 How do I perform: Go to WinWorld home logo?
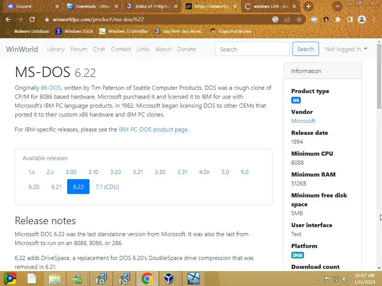(x=22, y=49)
